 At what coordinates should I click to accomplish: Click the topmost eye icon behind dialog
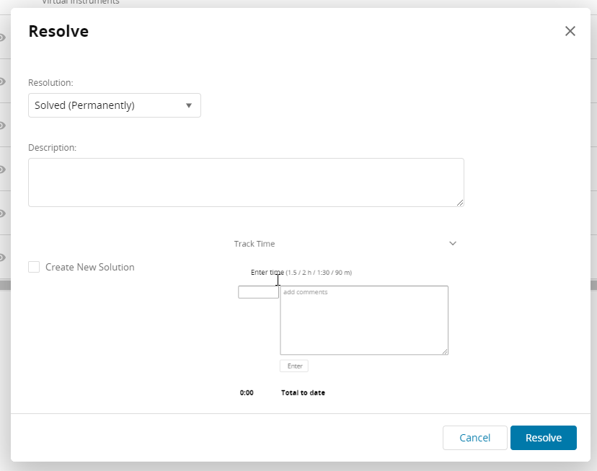click(3, 38)
